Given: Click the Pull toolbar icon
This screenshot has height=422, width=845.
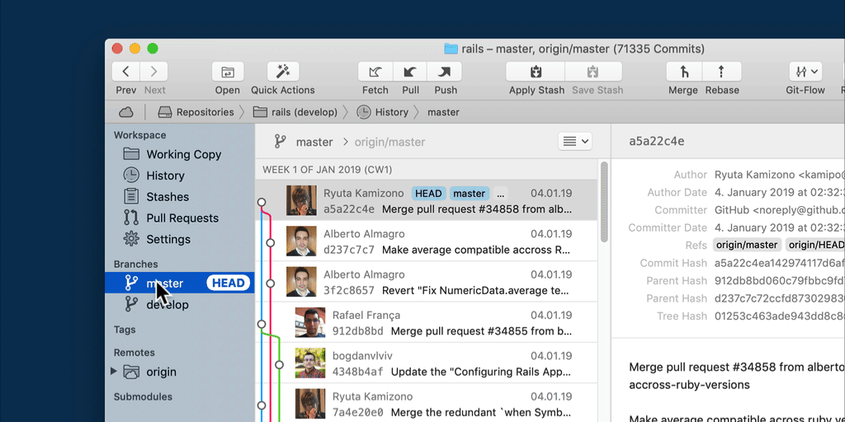Looking at the screenshot, I should (410, 72).
